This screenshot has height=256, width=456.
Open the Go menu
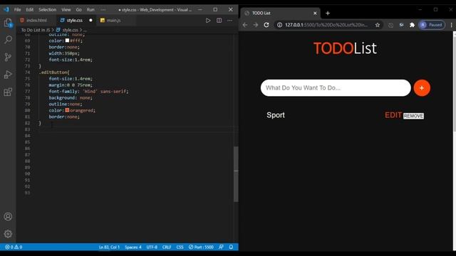[79, 9]
